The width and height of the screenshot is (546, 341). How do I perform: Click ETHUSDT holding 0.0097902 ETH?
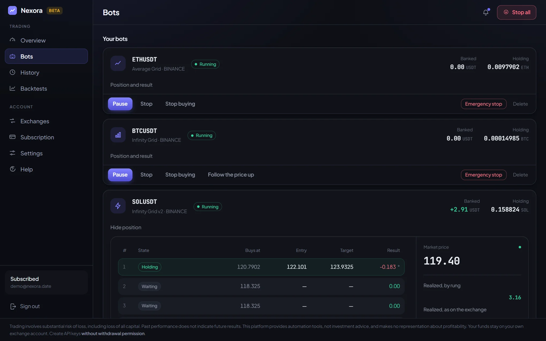(x=508, y=67)
